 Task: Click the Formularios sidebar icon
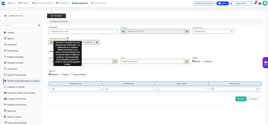[x=5, y=69]
